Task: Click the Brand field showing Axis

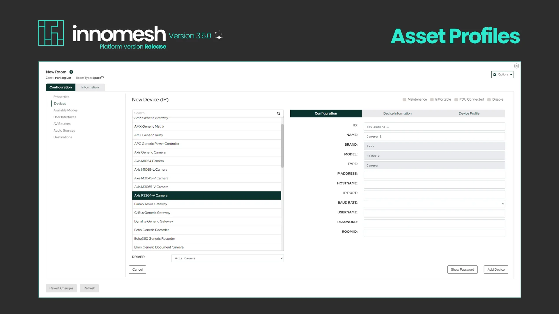Action: [434, 146]
